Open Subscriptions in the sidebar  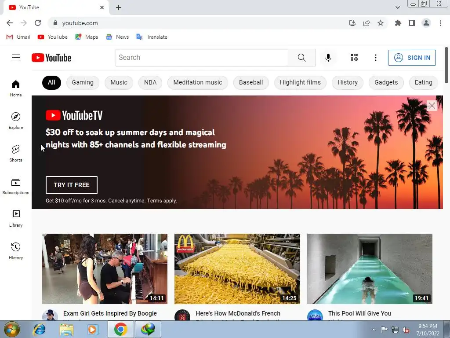[16, 186]
